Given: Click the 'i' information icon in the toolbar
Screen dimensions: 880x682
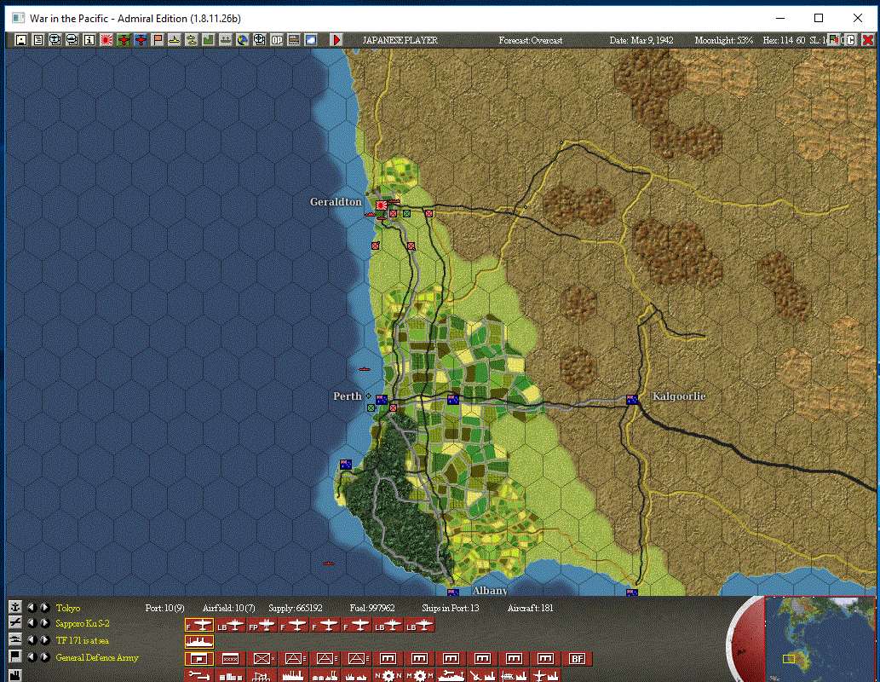Looking at the screenshot, I should (89, 40).
